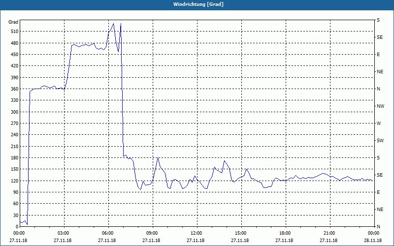Select the 510 y-axis value

15,31
